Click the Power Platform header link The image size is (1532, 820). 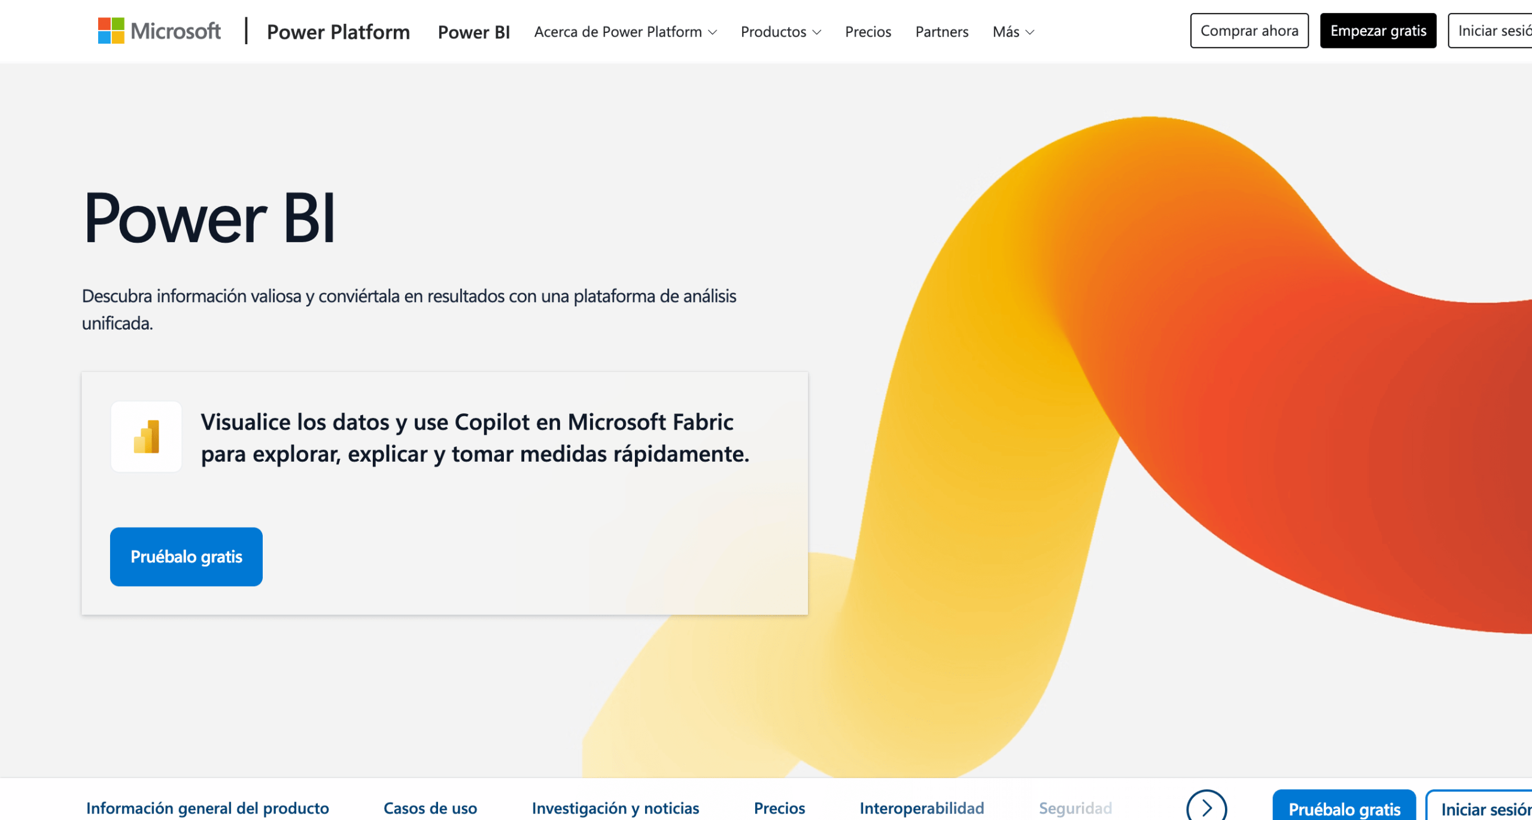click(x=338, y=32)
